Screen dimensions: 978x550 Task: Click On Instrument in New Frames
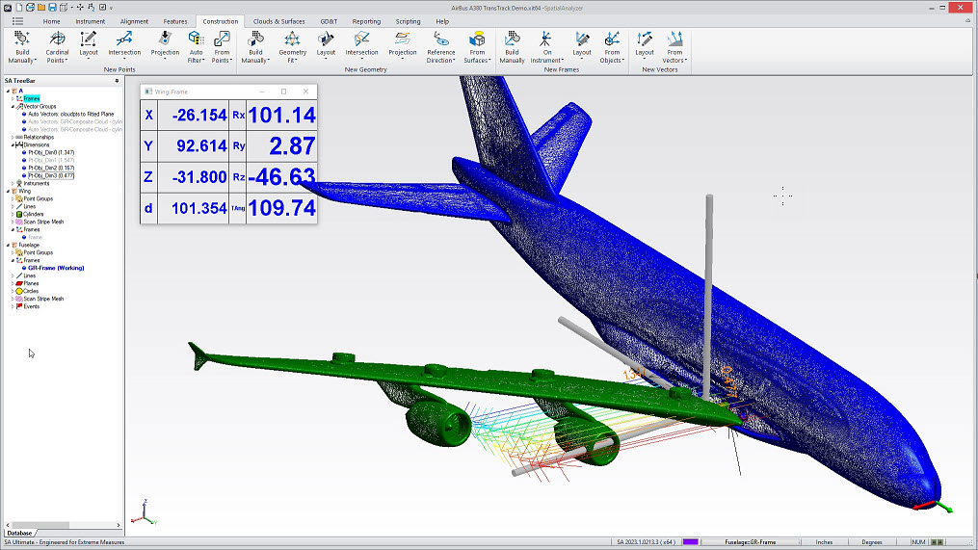[546, 46]
